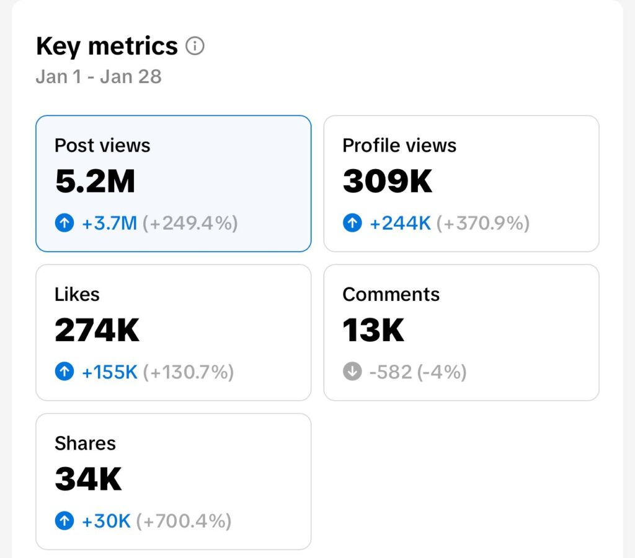
Task: Click the +3.7M post views change
Action: click(109, 223)
